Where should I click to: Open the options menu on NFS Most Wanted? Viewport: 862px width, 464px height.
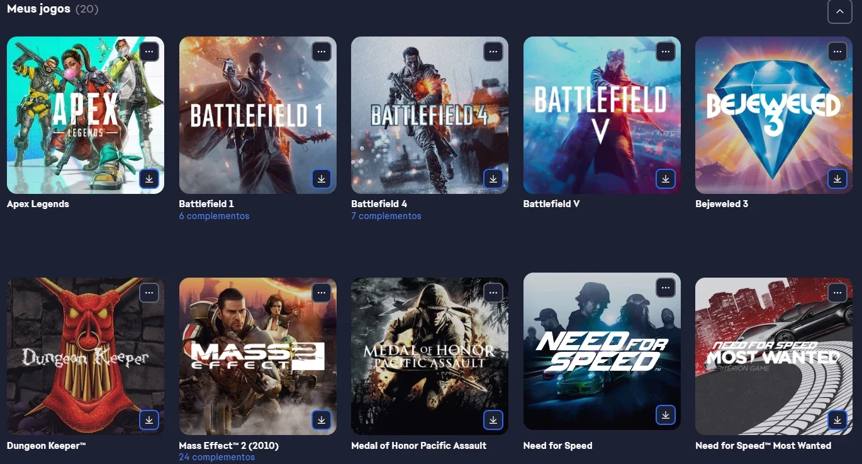pos(837,293)
